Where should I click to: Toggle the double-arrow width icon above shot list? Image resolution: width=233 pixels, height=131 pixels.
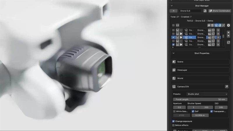click(x=177, y=25)
